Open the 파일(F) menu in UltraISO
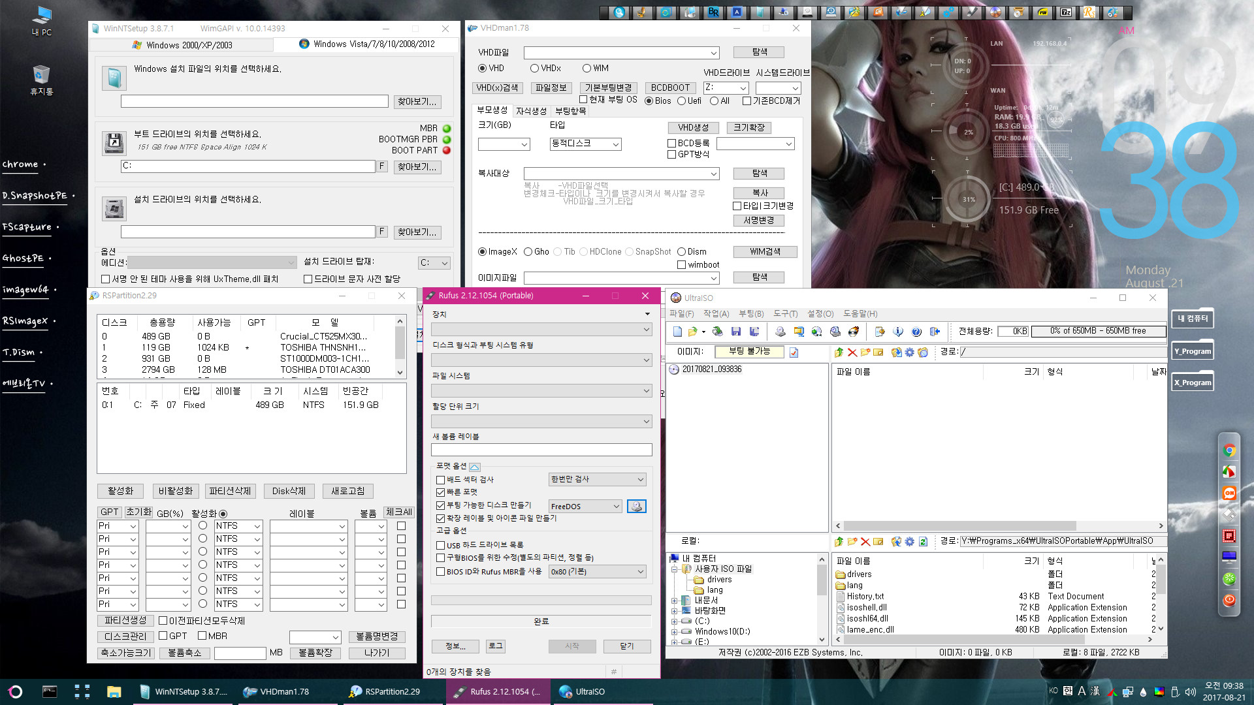 click(681, 314)
